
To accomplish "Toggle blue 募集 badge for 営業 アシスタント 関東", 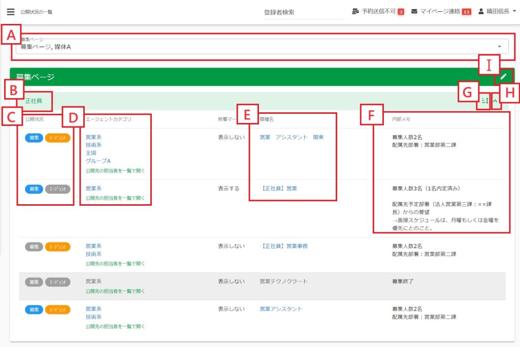I will [x=34, y=137].
